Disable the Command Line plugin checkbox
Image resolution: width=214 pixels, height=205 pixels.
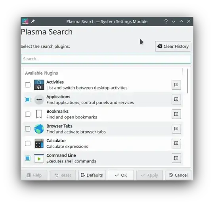coord(28,158)
